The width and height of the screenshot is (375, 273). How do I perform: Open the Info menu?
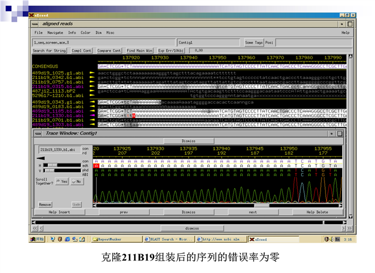(x=72, y=32)
